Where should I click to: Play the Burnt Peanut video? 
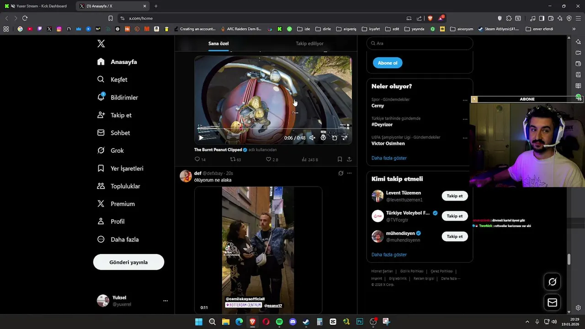[201, 138]
